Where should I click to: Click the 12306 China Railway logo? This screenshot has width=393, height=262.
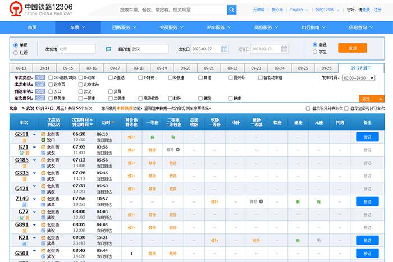click(40, 10)
